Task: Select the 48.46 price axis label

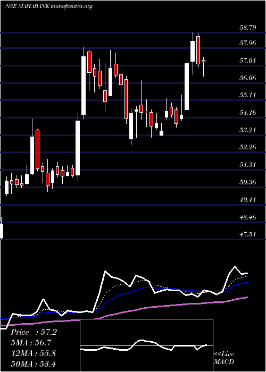Action: pyautogui.click(x=248, y=217)
